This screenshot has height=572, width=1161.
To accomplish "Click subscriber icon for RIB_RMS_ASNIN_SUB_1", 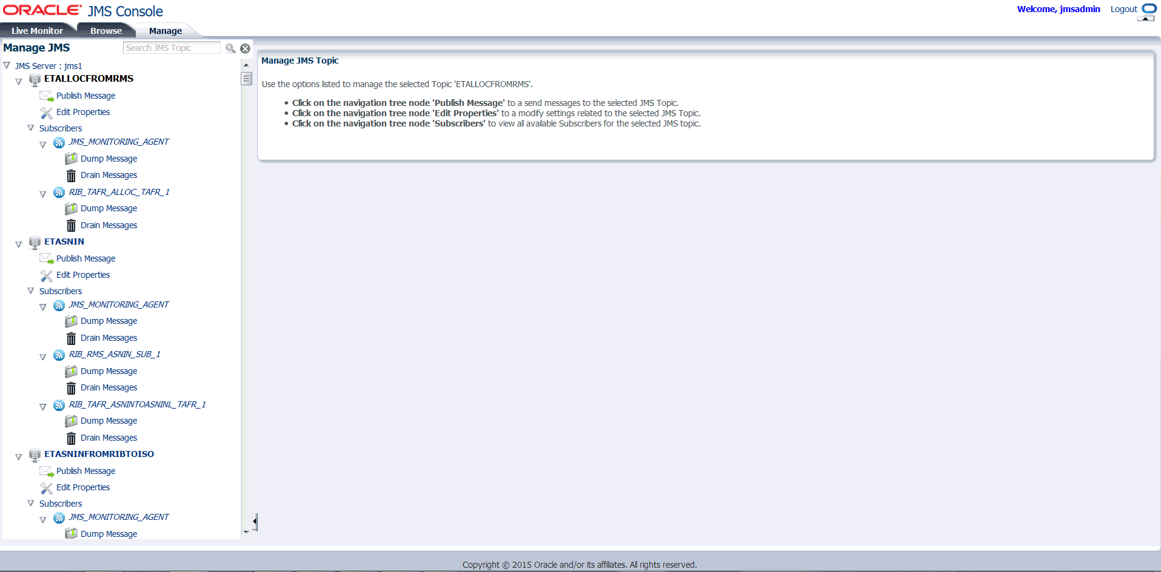I will tap(59, 355).
